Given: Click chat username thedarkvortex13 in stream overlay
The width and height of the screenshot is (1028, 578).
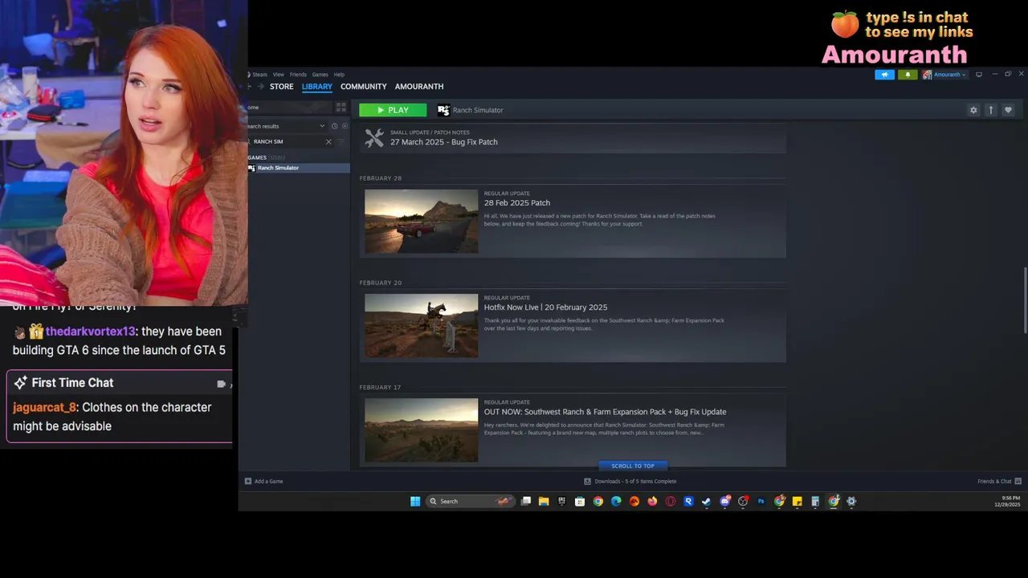Looking at the screenshot, I should pyautogui.click(x=91, y=332).
